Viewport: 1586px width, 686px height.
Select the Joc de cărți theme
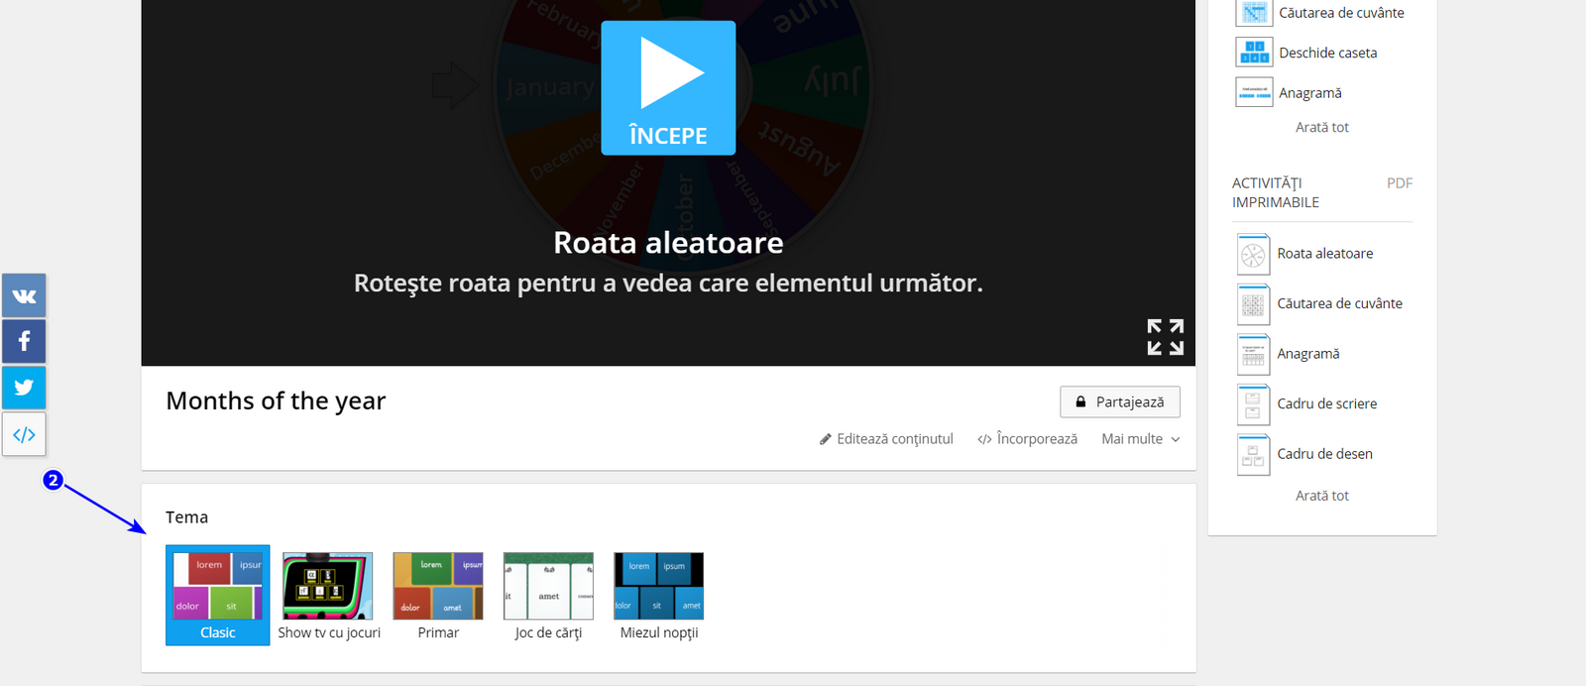(548, 596)
